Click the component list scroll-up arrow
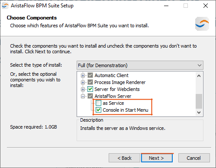Viewport: 216px width, 168px height. [x=199, y=76]
